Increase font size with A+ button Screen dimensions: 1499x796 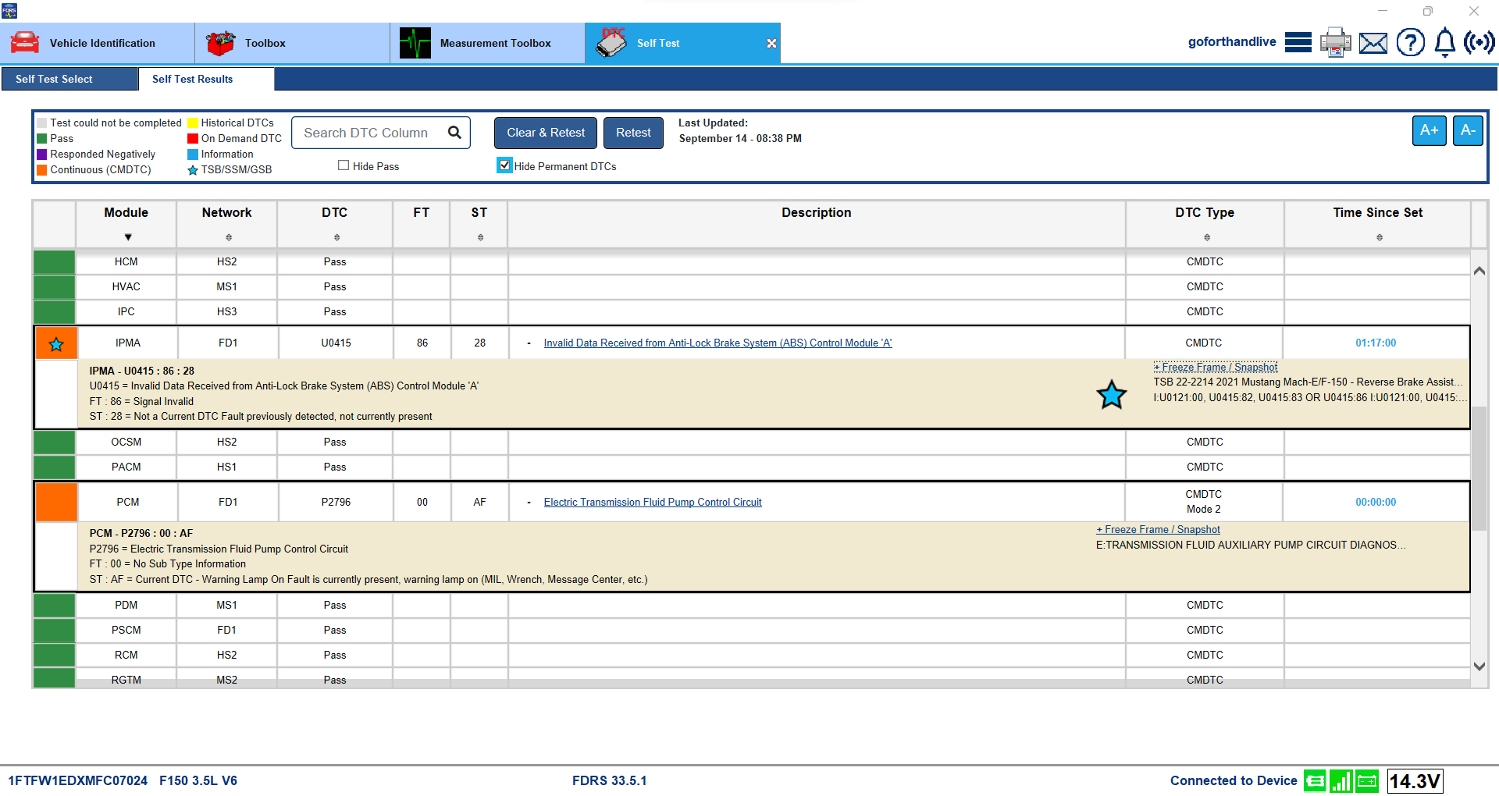pyautogui.click(x=1429, y=130)
